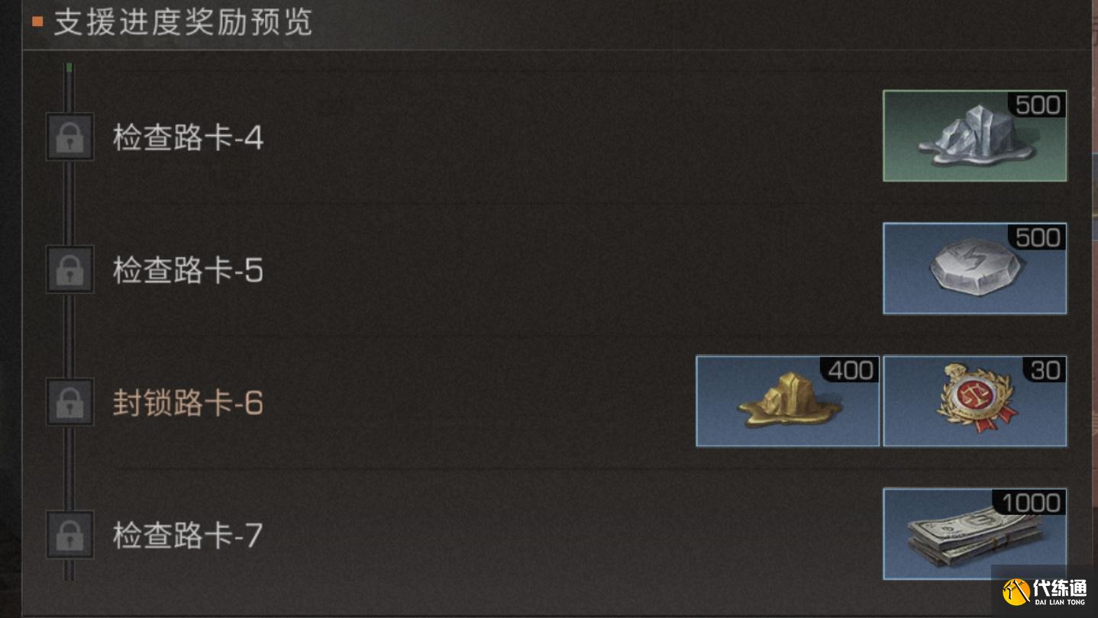The height and width of the screenshot is (618, 1098).
Task: Select the lock icon beside 检查路卡-4
Action: click(70, 137)
